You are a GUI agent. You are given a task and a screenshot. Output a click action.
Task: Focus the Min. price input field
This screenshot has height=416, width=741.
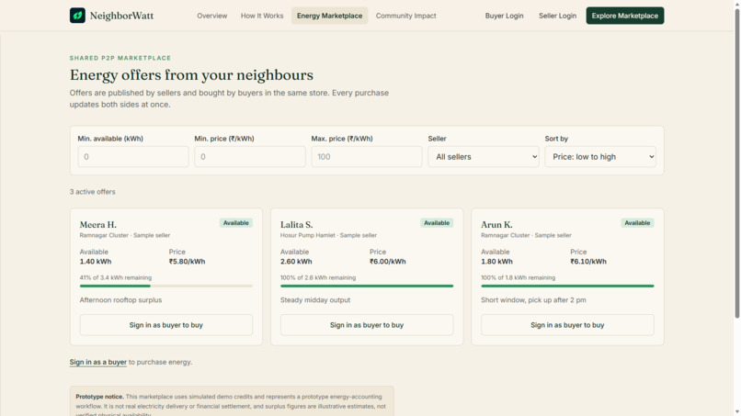coord(249,157)
